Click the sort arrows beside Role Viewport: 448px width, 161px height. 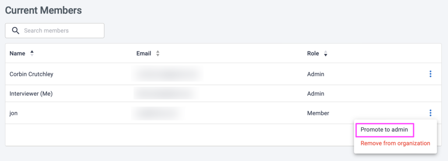click(325, 53)
